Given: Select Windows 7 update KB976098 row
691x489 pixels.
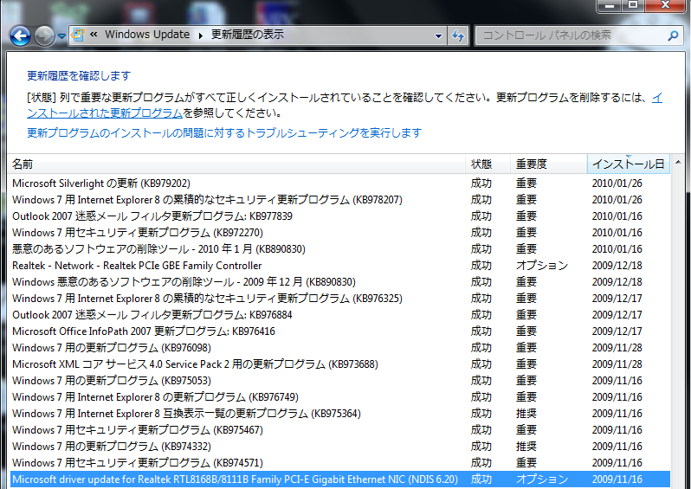Looking at the screenshot, I should click(339, 348).
